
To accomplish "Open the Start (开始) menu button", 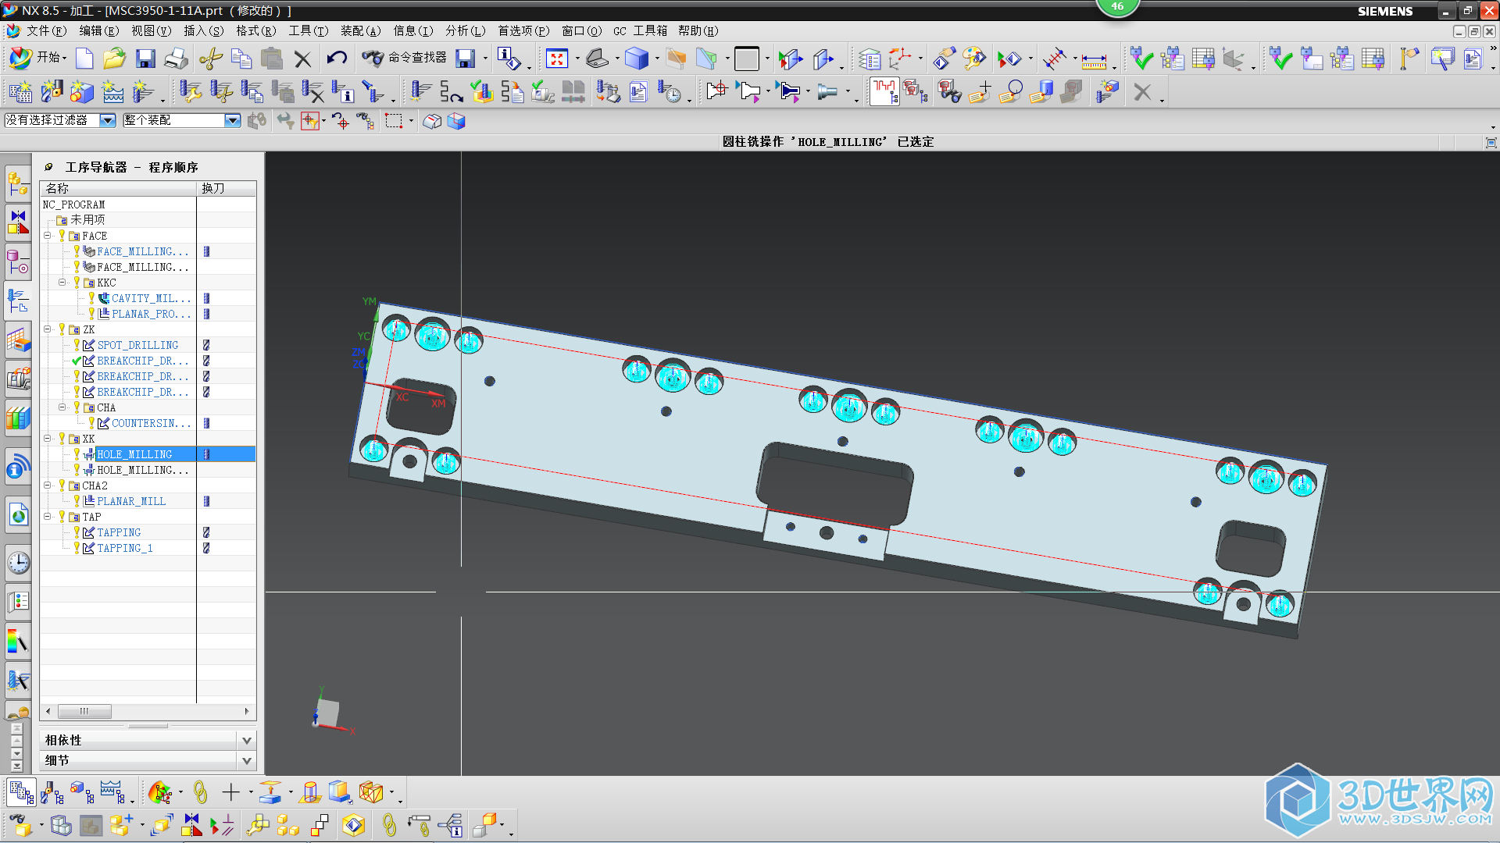I will (37, 58).
